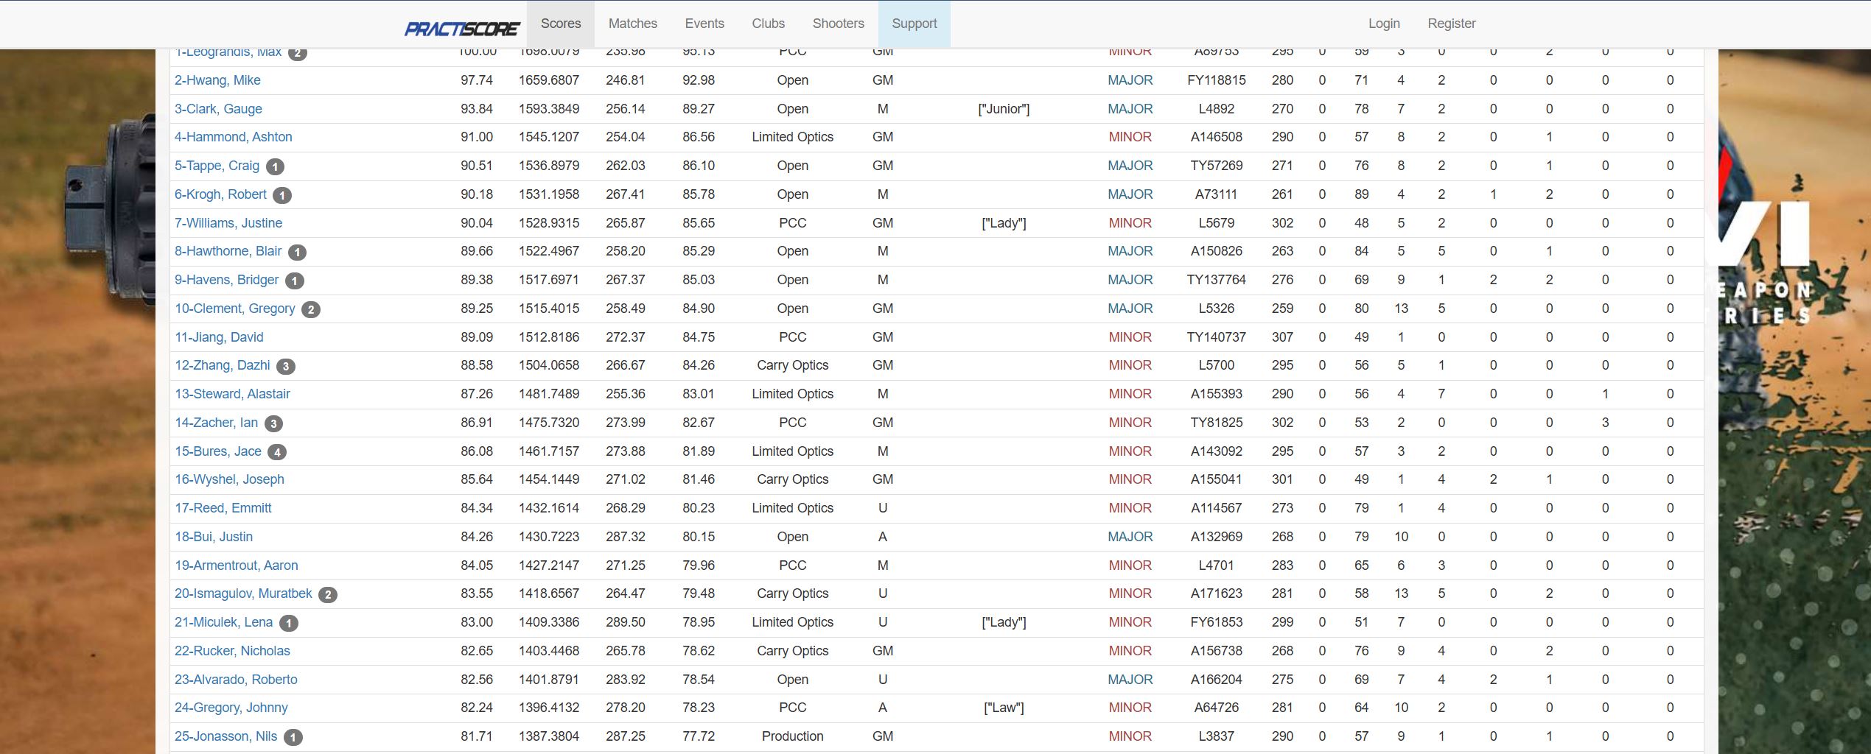Click ["Lady"] in Williams, Justine row
This screenshot has width=1871, height=754.
[1004, 223]
